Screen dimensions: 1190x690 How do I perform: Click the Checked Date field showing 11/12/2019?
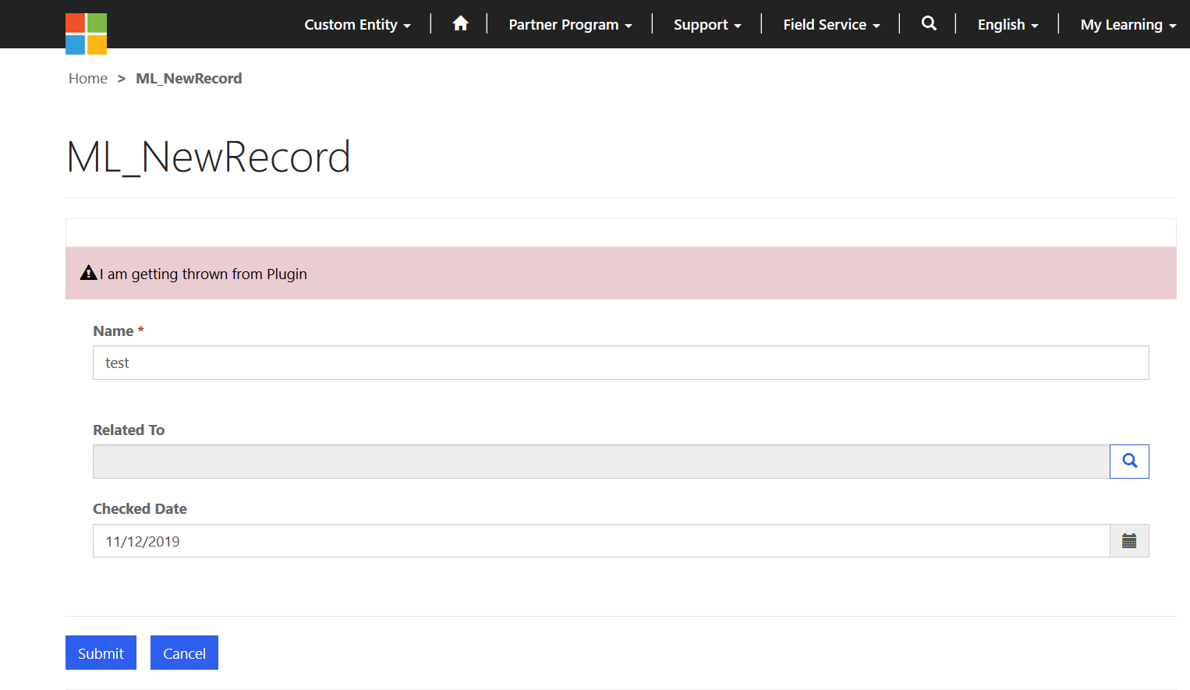(601, 541)
